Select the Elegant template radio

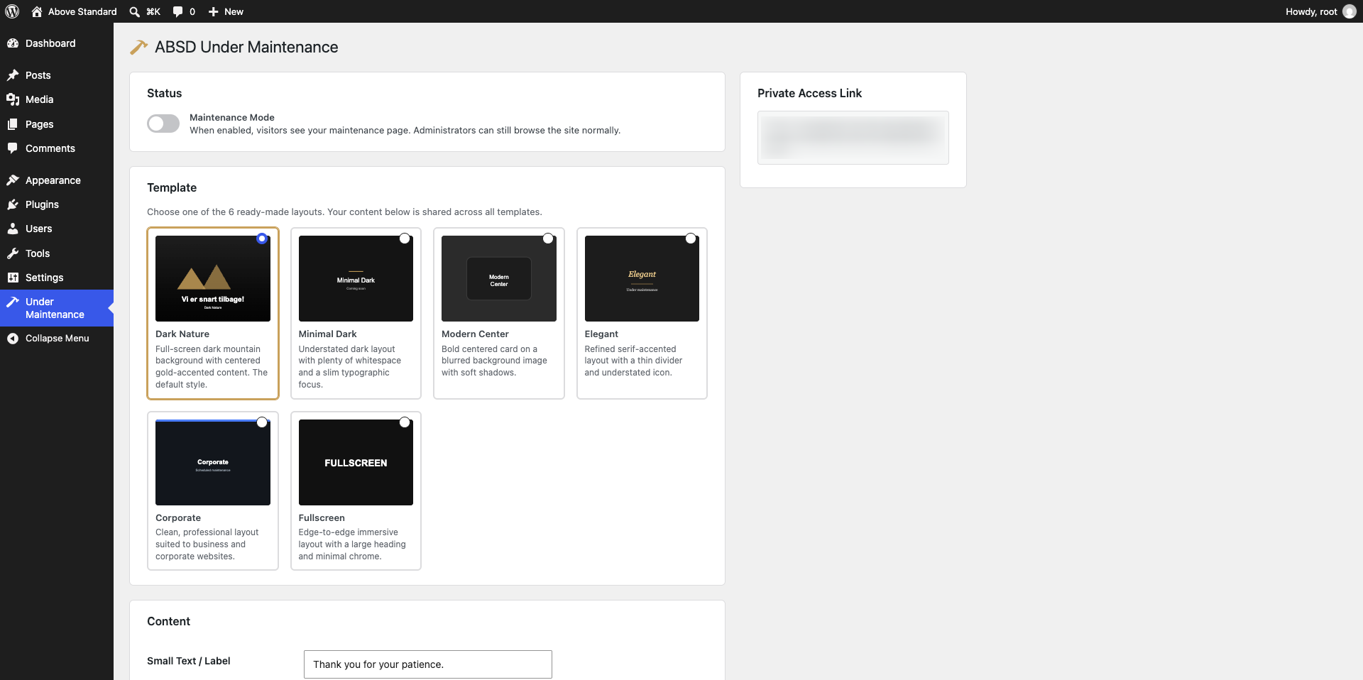pyautogui.click(x=691, y=238)
